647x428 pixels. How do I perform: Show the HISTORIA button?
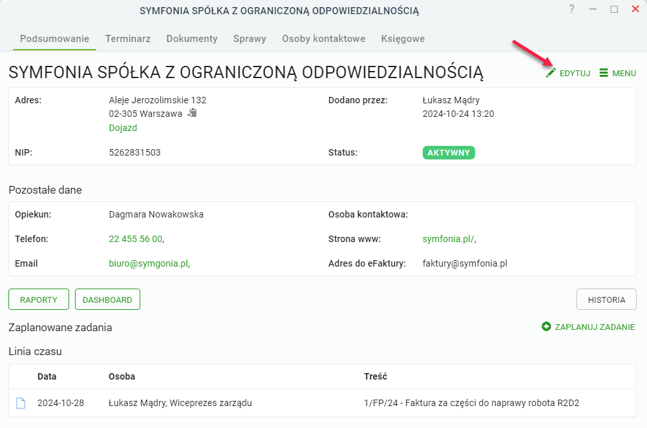606,300
